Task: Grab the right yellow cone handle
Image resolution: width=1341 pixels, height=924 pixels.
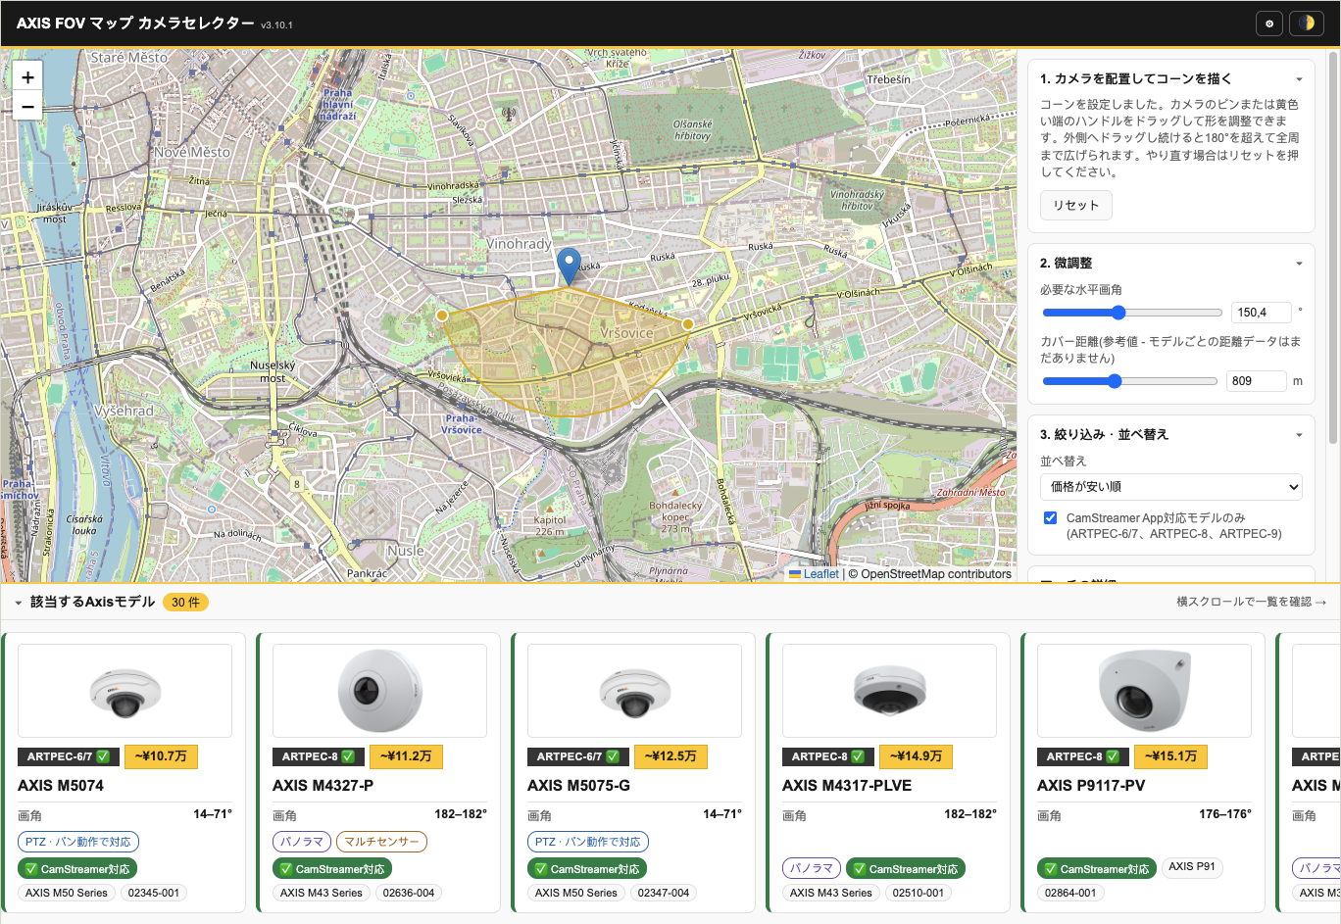Action: point(688,324)
